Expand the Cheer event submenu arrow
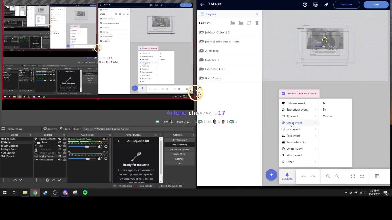The width and height of the screenshot is (392, 220). [x=316, y=123]
